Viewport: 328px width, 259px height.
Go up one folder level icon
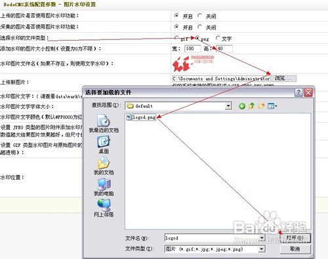pos(251,106)
